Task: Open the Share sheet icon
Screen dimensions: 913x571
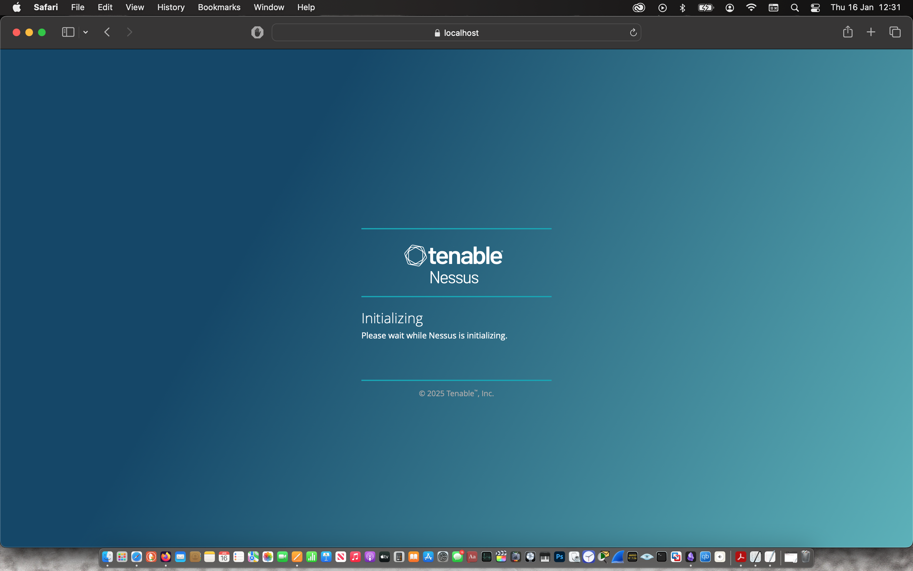Action: (847, 32)
